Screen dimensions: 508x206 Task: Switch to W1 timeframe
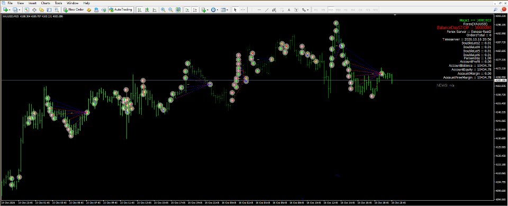click(x=368, y=10)
